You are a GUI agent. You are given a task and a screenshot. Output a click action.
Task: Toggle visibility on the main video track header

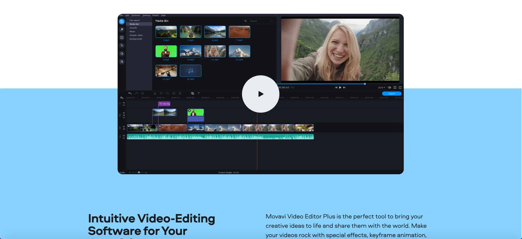click(124, 127)
